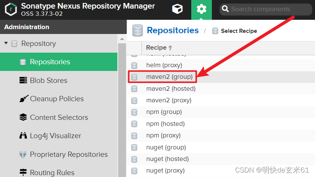Image resolution: width=315 pixels, height=177 pixels.
Task: Click the Repository database icon in sidebar
Action: click(x=14, y=43)
